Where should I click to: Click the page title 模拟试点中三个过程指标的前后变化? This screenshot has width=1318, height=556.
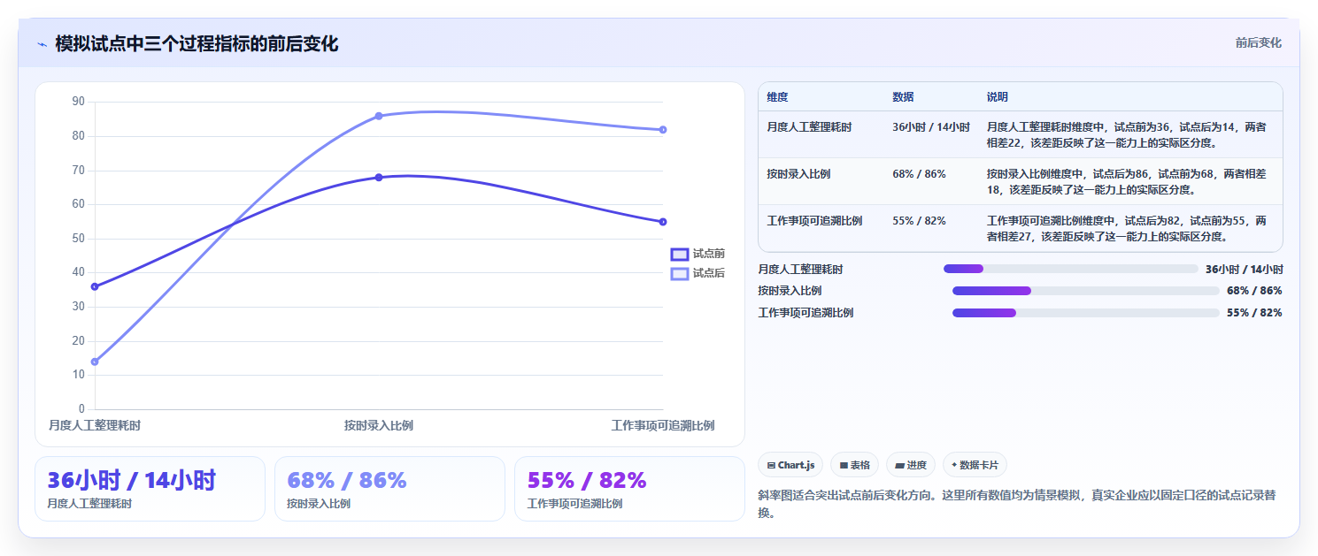pyautogui.click(x=197, y=43)
